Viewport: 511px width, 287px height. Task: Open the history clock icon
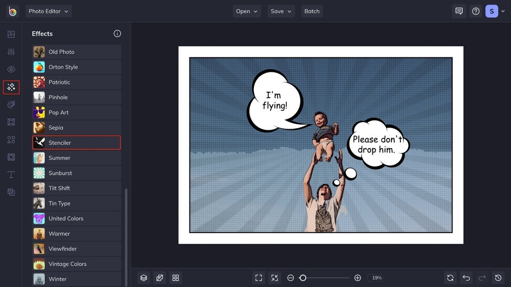point(499,278)
